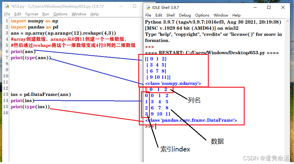Click the Python file icon in the 653.py title bar

click(7, 6)
